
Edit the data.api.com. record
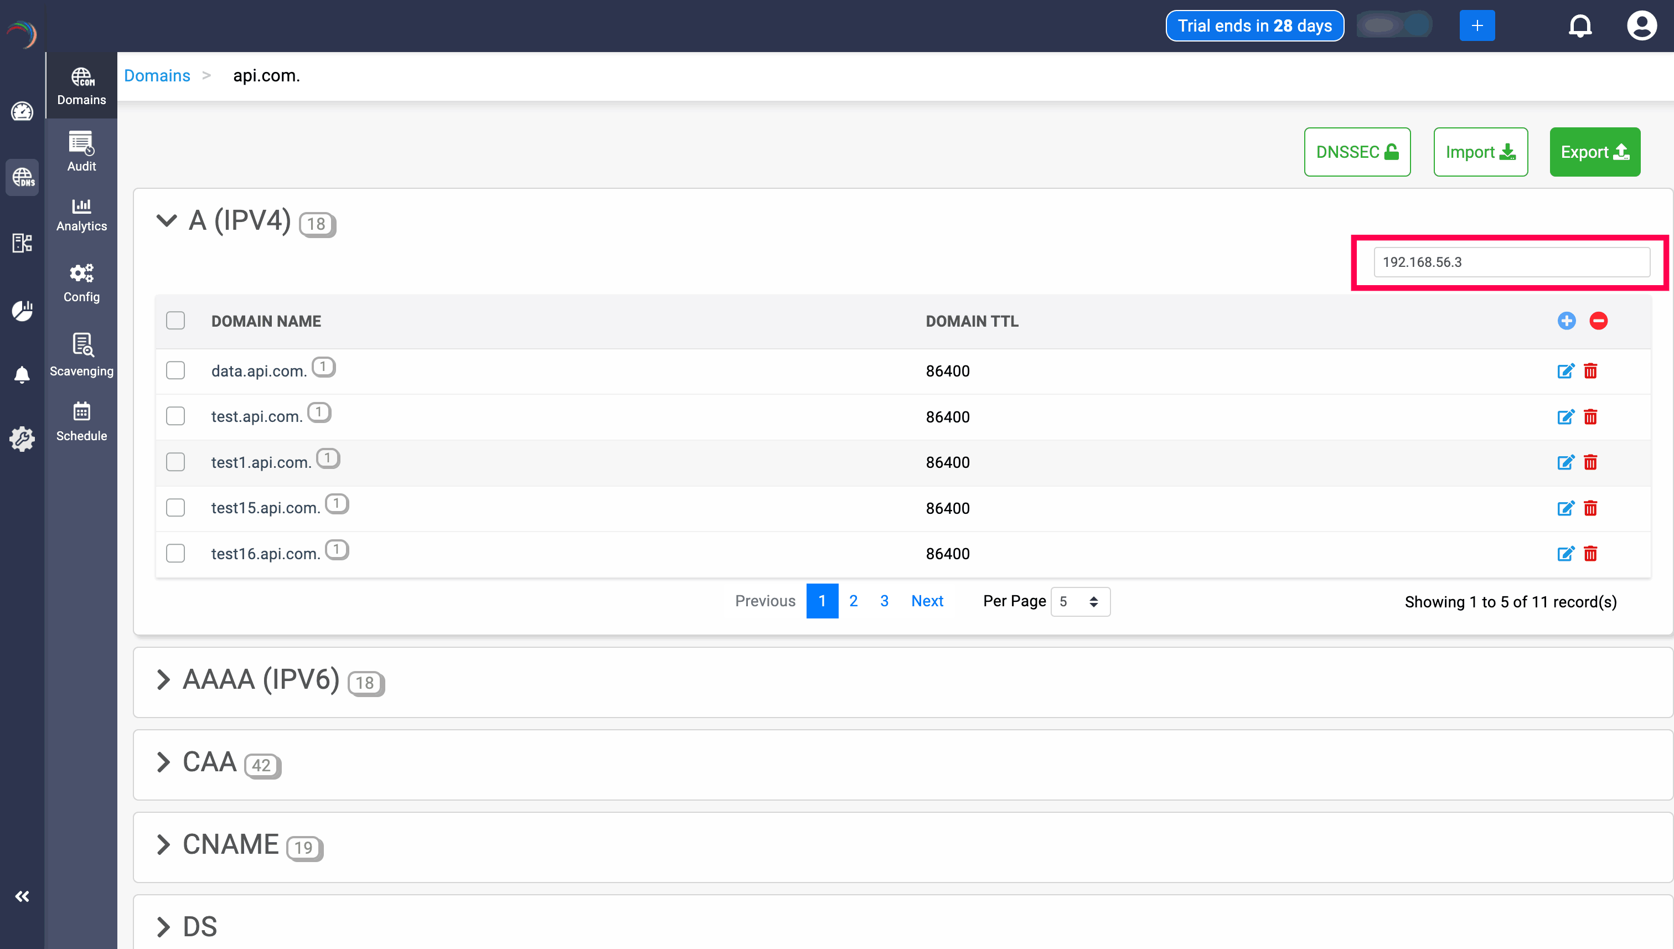(x=1565, y=371)
